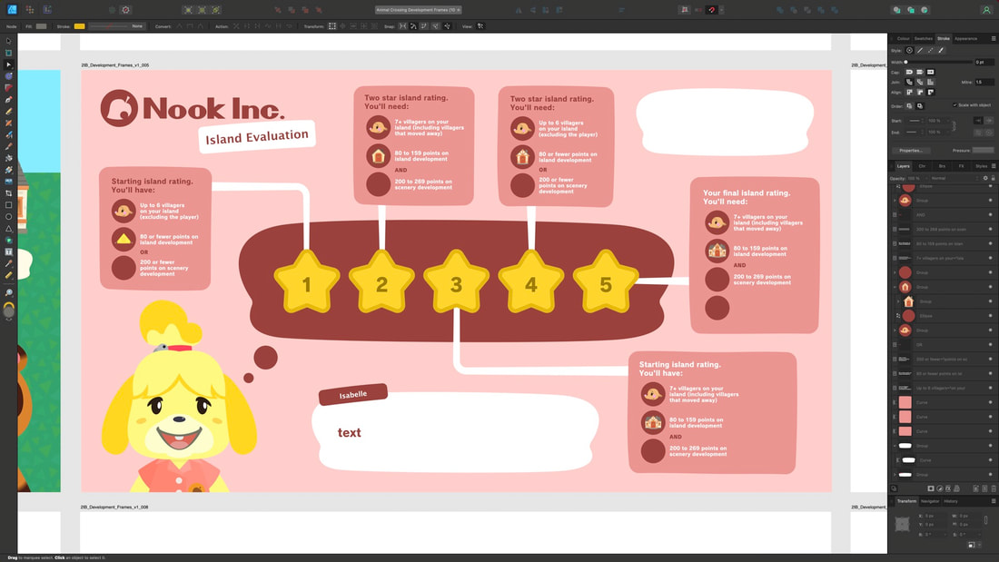
Task: Select square cap option
Action: click(931, 72)
